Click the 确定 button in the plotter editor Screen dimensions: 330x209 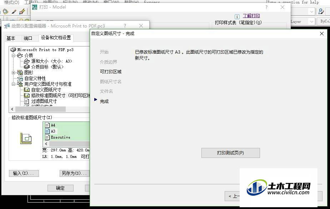click(60, 188)
